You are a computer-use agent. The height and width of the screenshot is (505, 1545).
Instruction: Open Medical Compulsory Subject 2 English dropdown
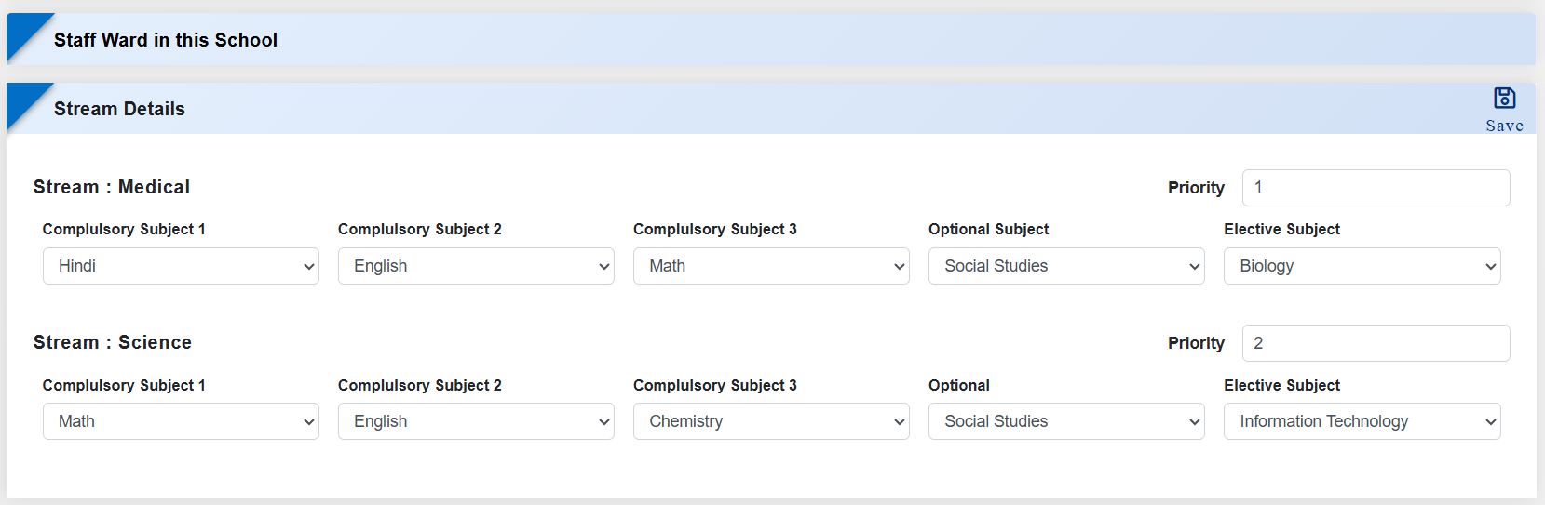475,266
